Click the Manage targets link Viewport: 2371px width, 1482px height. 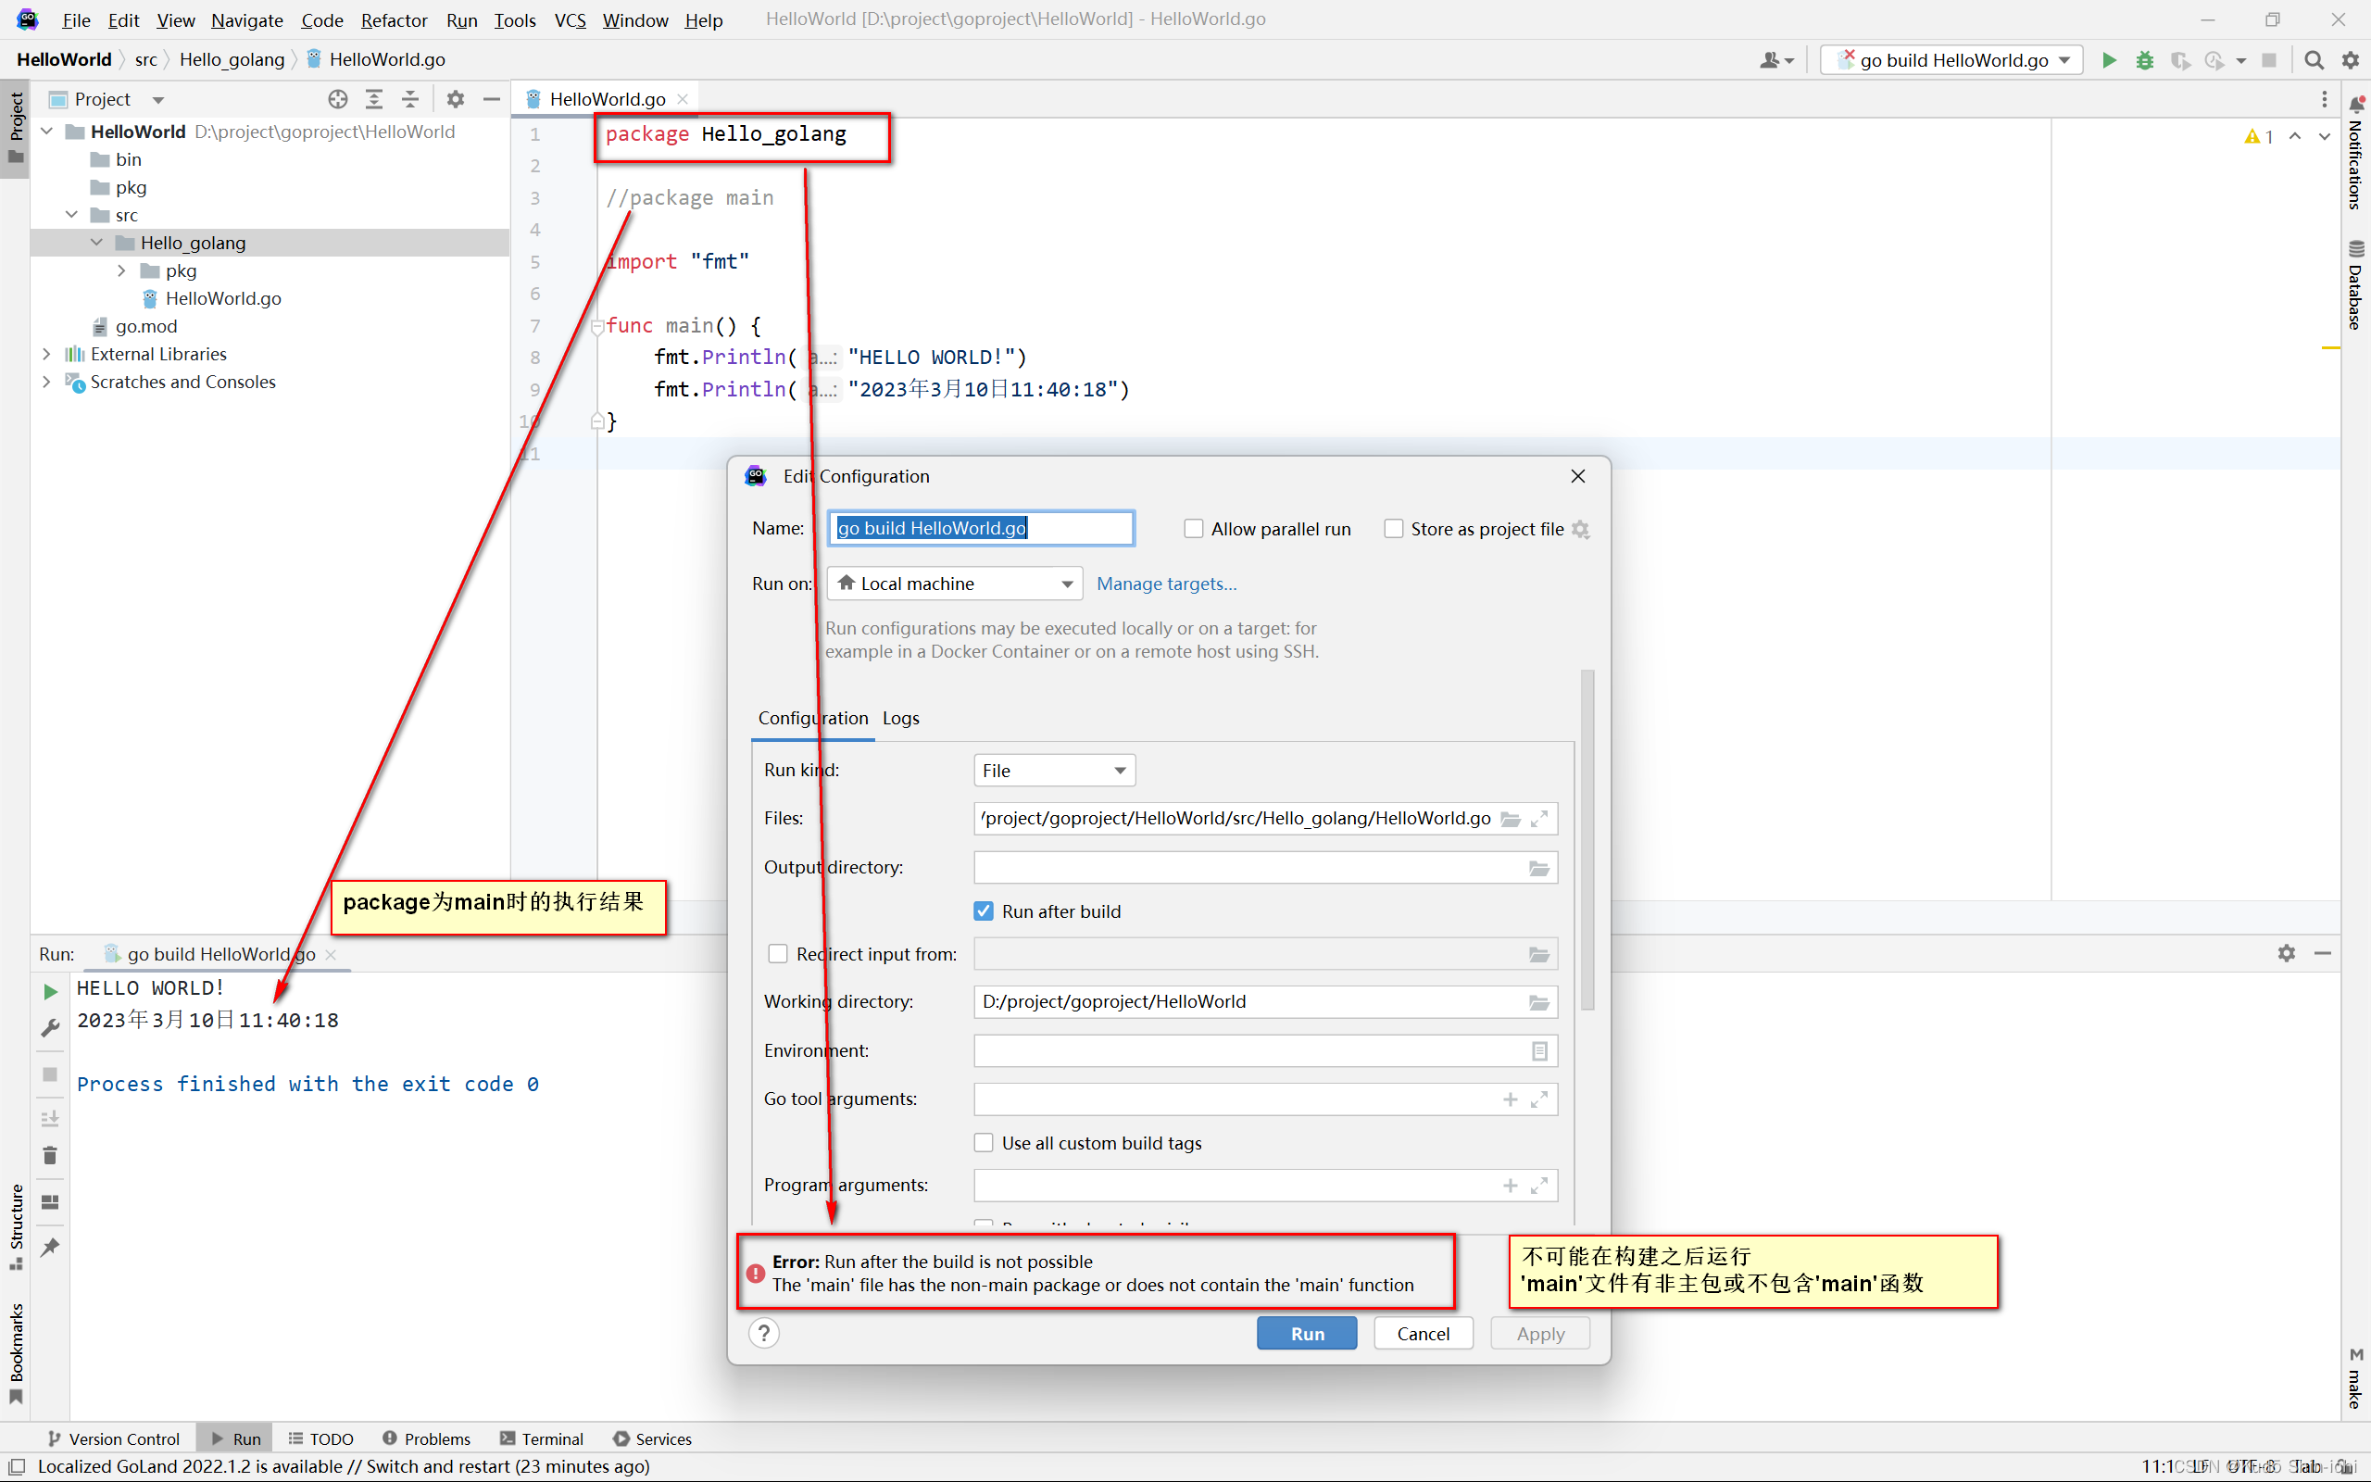(1166, 584)
